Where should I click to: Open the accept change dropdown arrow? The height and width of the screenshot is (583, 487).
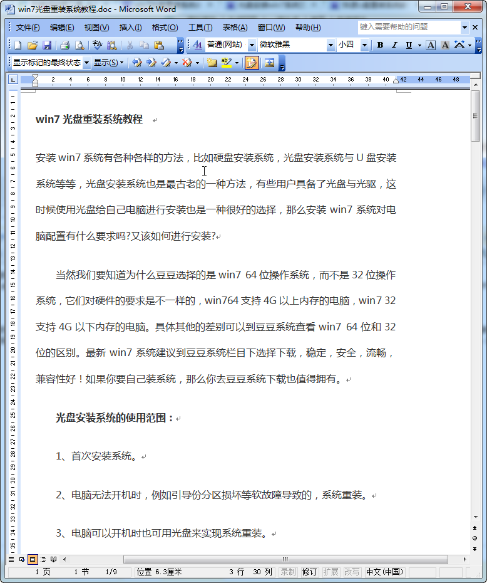point(176,63)
